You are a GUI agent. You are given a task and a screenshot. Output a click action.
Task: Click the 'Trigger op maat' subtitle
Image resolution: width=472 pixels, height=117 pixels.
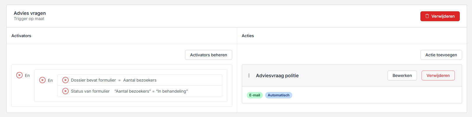(x=29, y=19)
